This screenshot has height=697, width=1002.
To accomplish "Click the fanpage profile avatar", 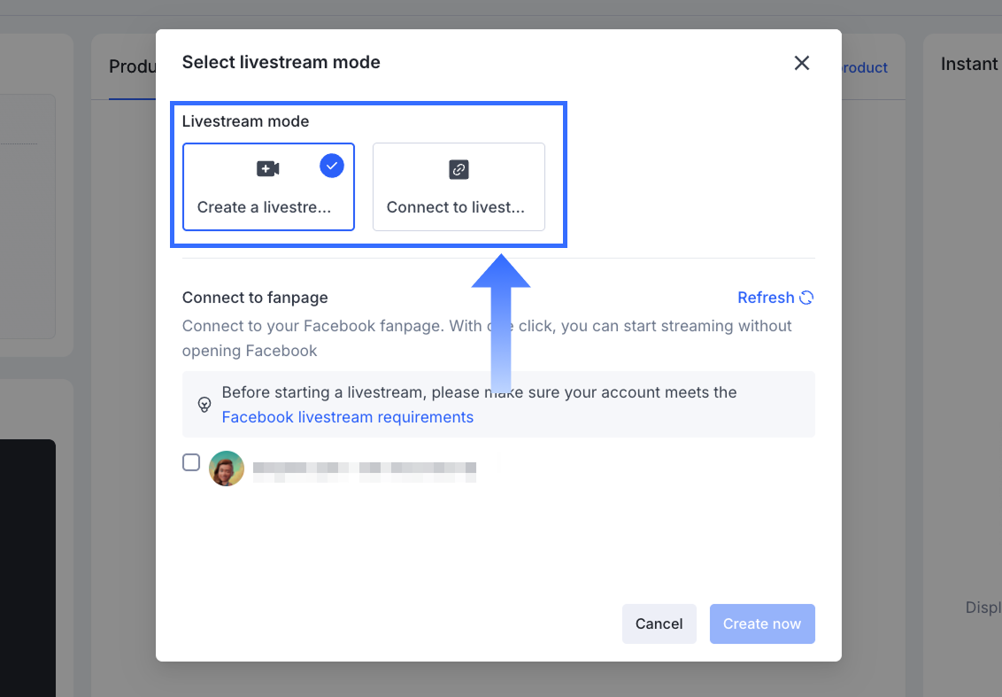I will [227, 469].
